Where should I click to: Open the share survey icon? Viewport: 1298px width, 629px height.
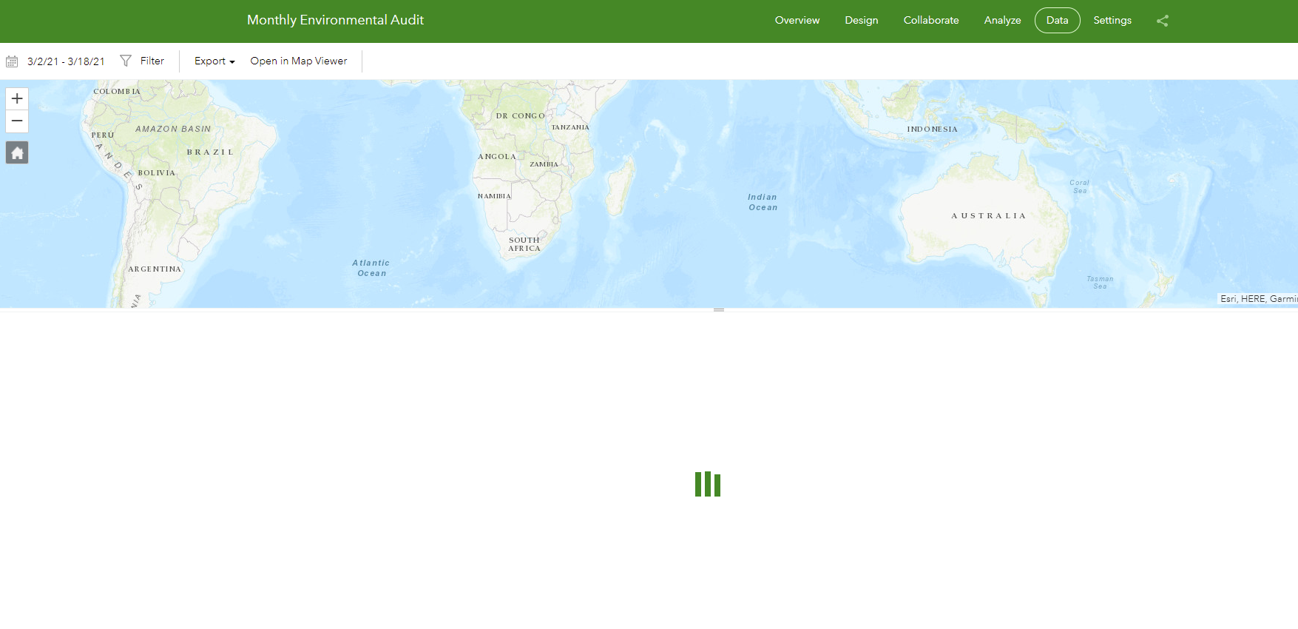pos(1163,21)
